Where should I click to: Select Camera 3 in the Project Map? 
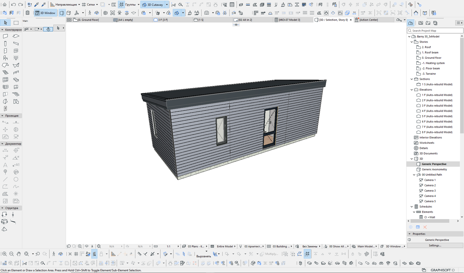pyautogui.click(x=430, y=191)
